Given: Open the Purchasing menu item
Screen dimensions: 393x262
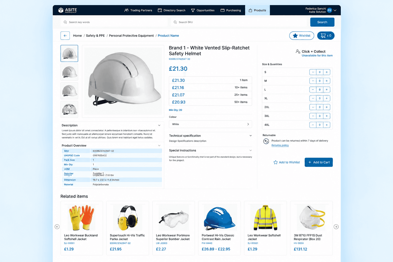Looking at the screenshot, I should pos(231,10).
